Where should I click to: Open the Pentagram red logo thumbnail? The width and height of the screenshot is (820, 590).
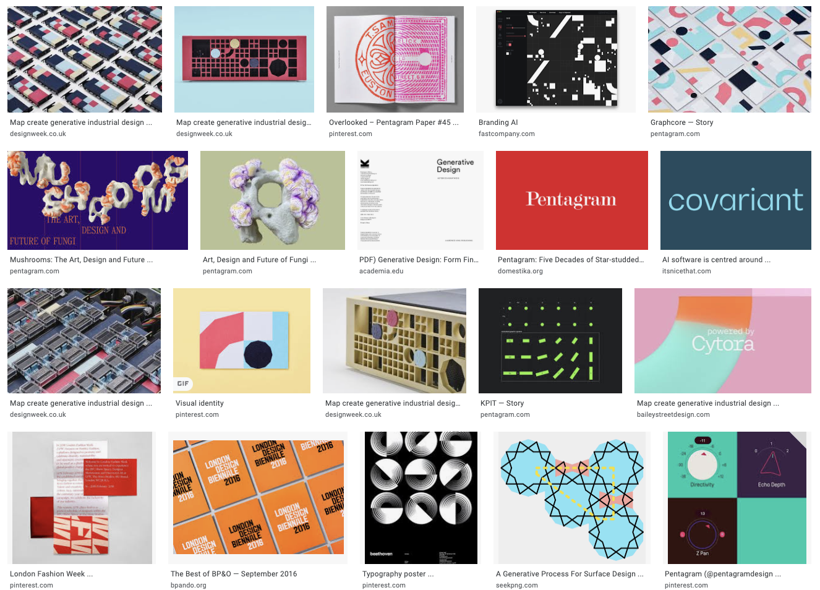tap(571, 200)
